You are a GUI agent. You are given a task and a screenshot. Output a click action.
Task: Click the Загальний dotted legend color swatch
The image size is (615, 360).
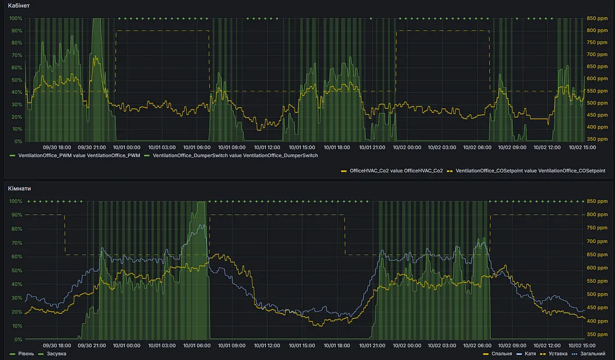[x=575, y=353]
